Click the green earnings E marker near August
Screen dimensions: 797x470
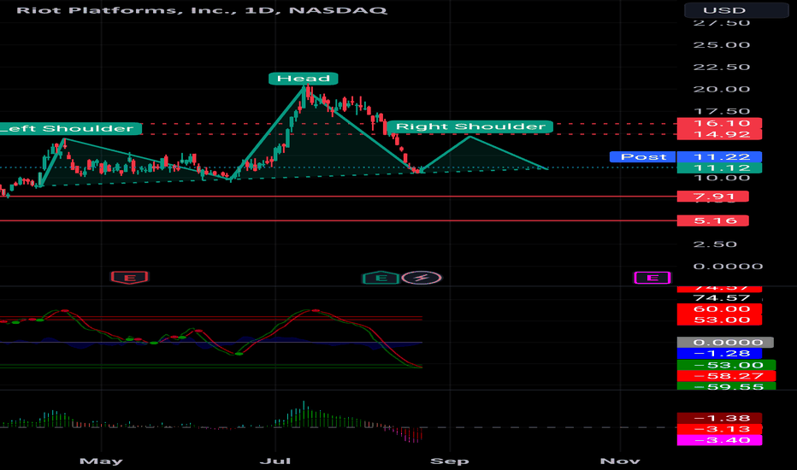381,278
